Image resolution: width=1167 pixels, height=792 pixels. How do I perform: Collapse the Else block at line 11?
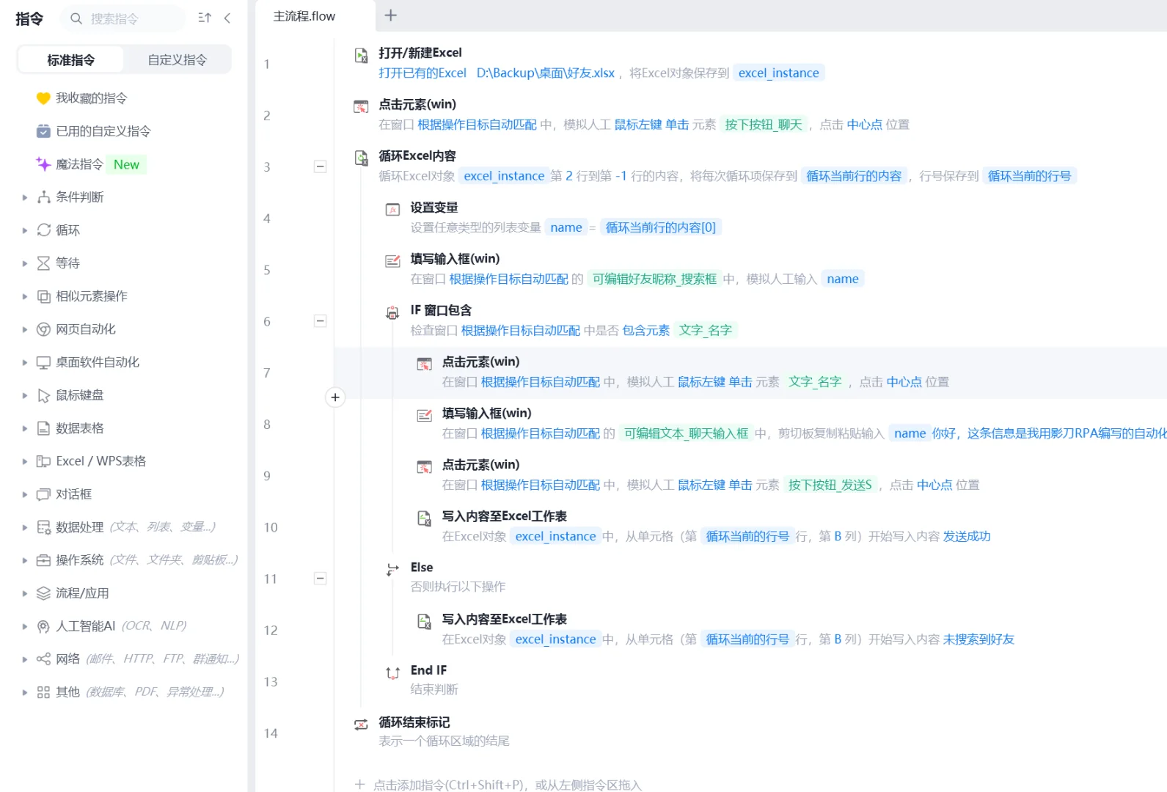pyautogui.click(x=320, y=578)
